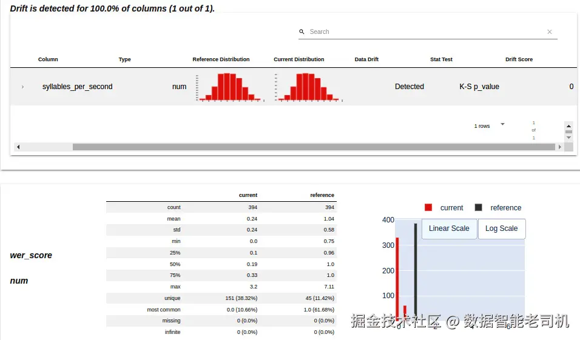Click the current column header in stats table

coord(248,195)
